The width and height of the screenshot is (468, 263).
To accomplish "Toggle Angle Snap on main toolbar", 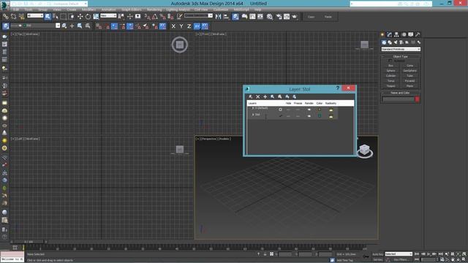I will [x=155, y=17].
